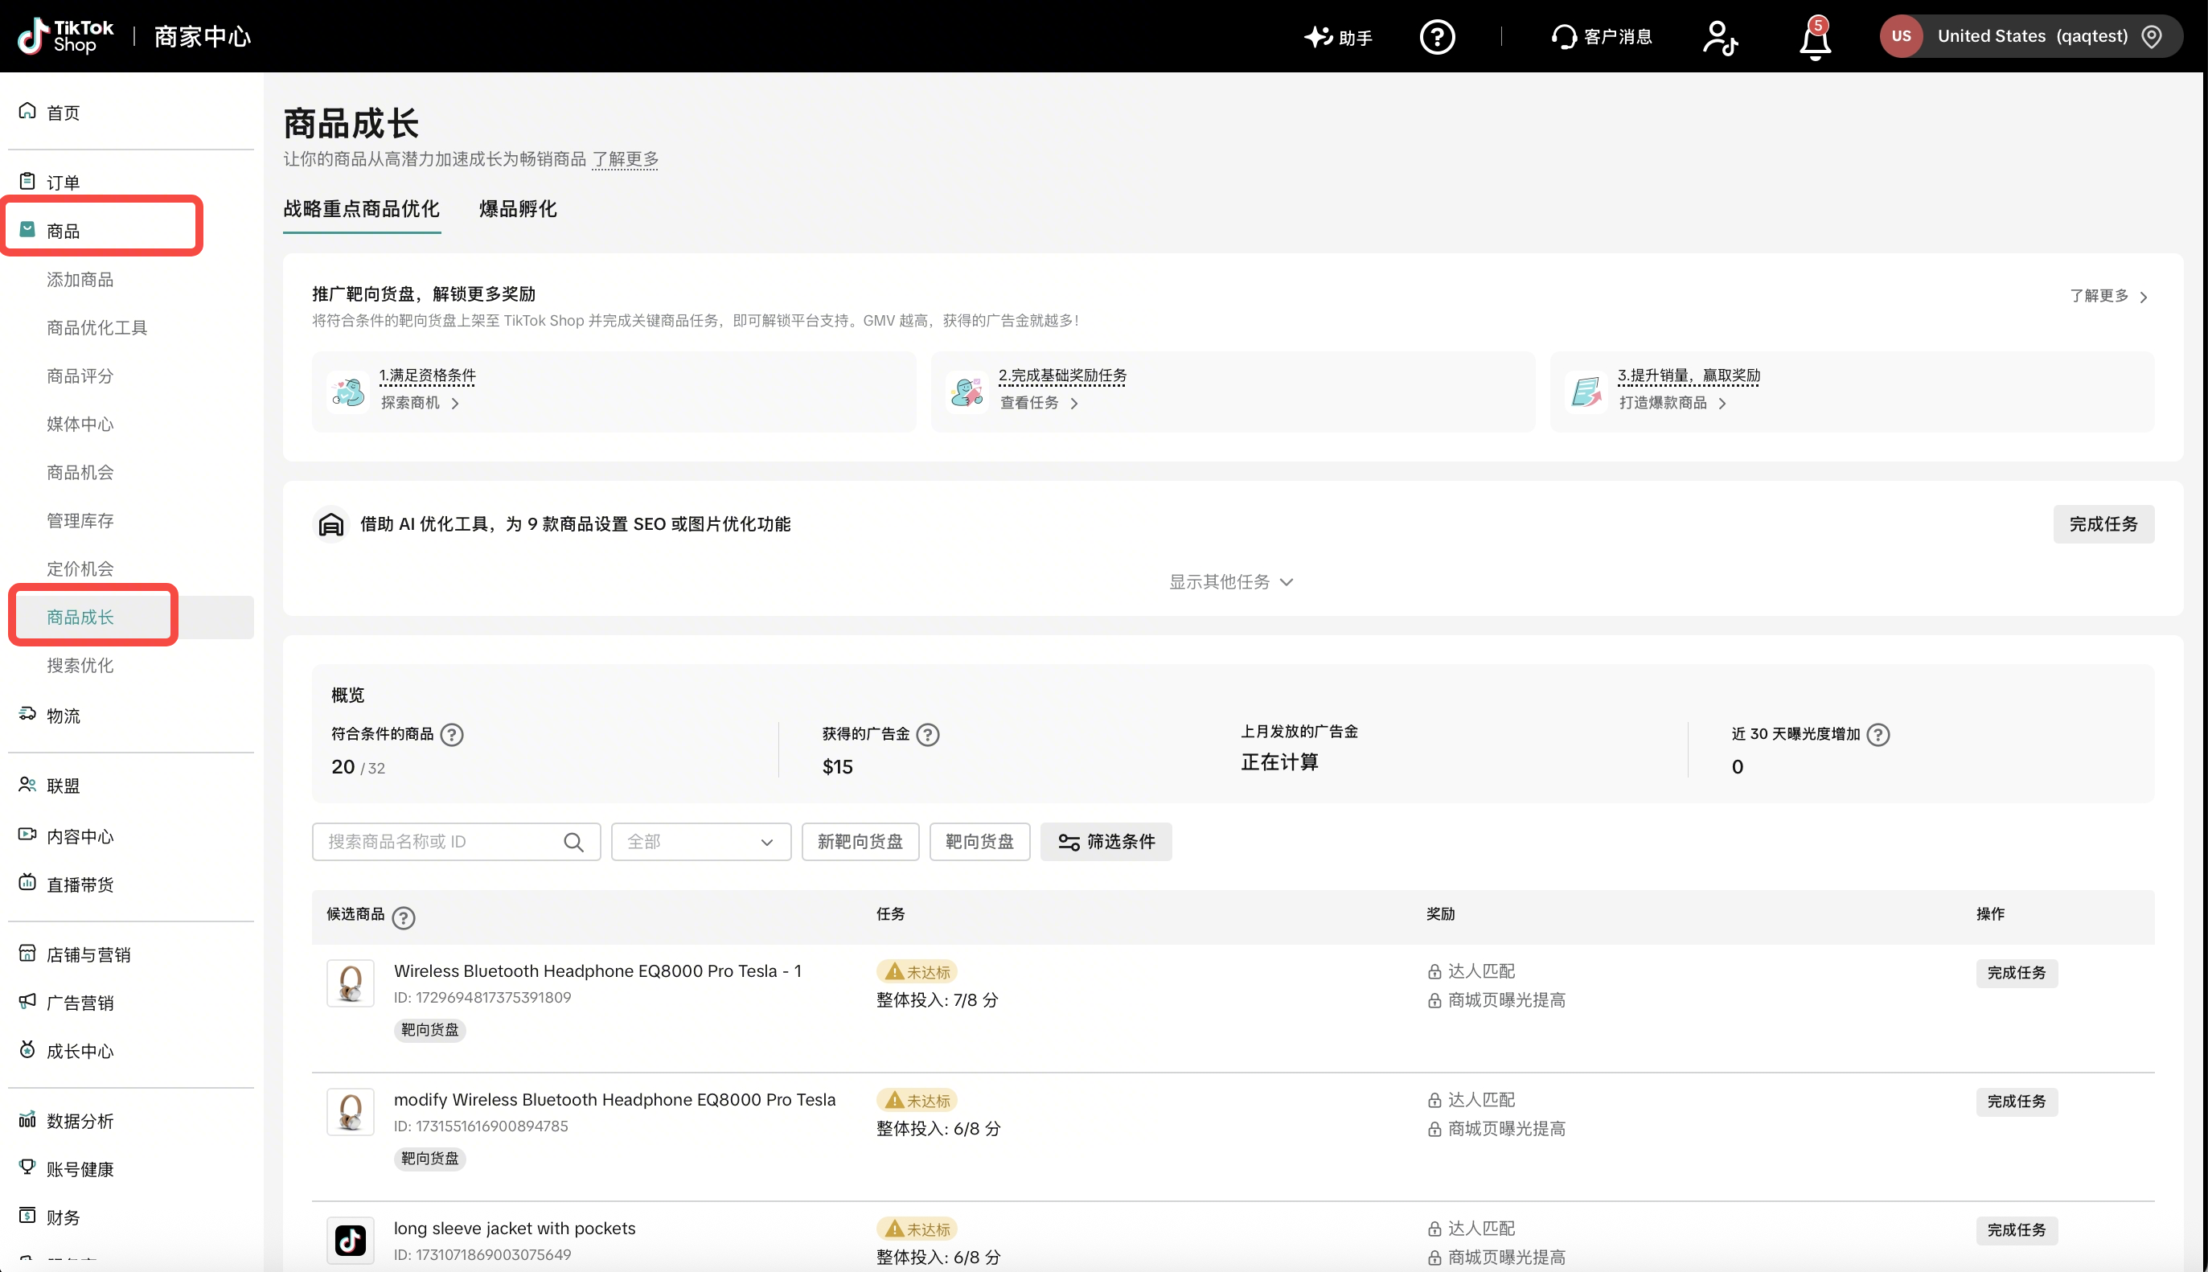Click 完成任务 for Wireless Bluetooth Headphone Tesla - 1
Image resolution: width=2208 pixels, height=1272 pixels.
(x=2016, y=973)
